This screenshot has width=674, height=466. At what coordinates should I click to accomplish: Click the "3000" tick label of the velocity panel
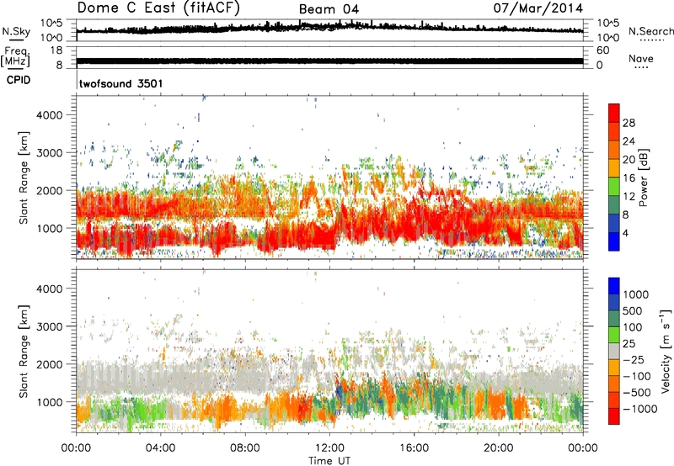pyautogui.click(x=50, y=326)
